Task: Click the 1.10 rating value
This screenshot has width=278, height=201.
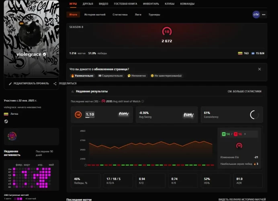Action: (90, 114)
